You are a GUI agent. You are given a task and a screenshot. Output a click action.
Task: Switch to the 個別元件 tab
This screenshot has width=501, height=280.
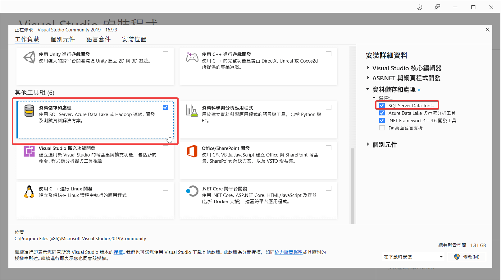click(x=62, y=39)
